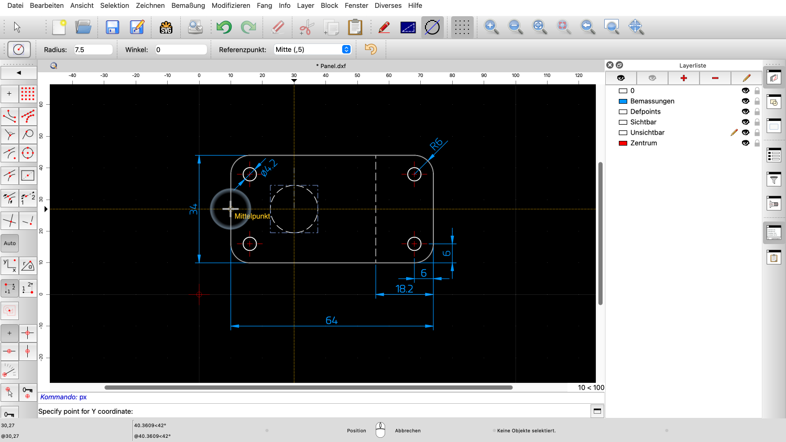This screenshot has height=442, width=786.
Task: Click the SVG export icon
Action: (x=166, y=27)
